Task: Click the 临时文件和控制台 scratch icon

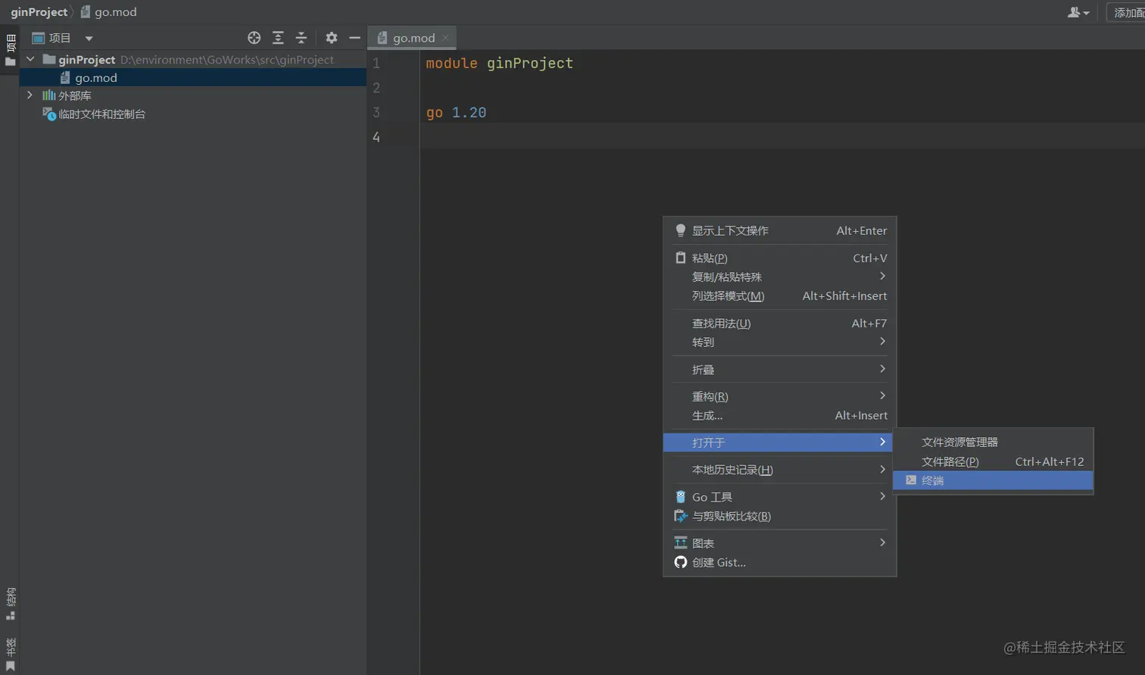Action: coord(49,114)
